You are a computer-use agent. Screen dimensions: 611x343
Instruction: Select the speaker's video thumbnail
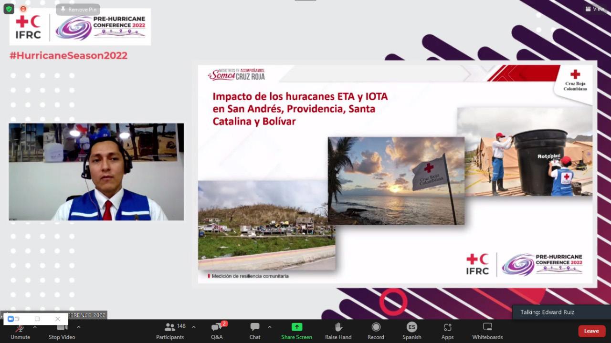[96, 172]
